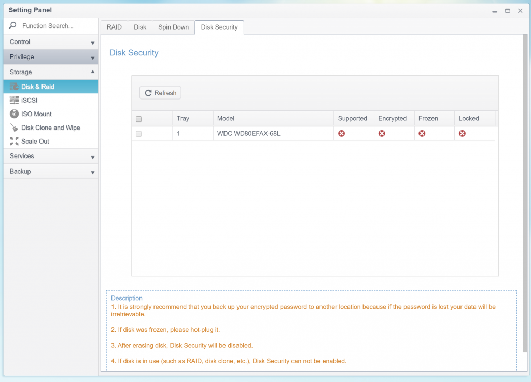531x382 pixels.
Task: Open the iSCSI section via its icon
Action: (x=13, y=100)
